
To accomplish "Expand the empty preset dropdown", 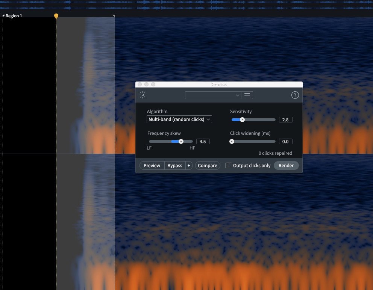I will click(213, 95).
